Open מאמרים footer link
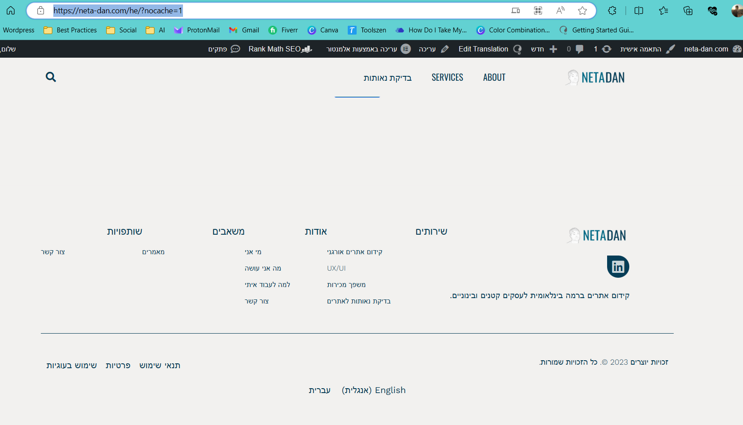This screenshot has width=743, height=425. (x=153, y=252)
